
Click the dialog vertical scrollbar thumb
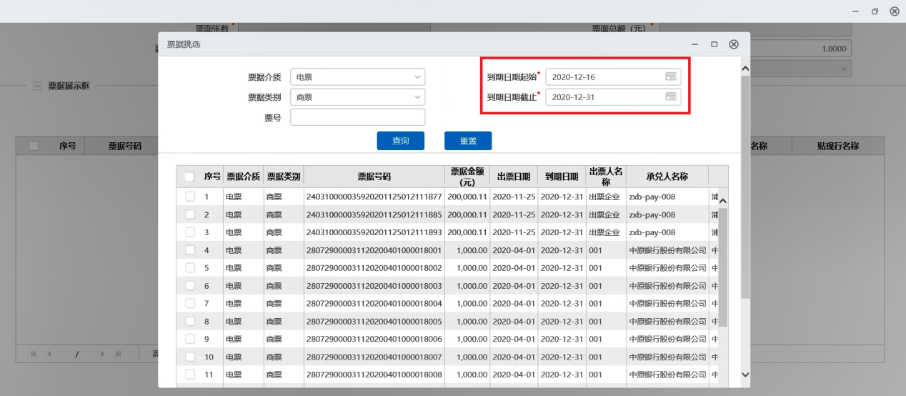click(745, 187)
